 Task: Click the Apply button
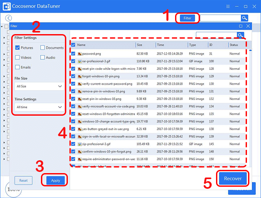55,180
